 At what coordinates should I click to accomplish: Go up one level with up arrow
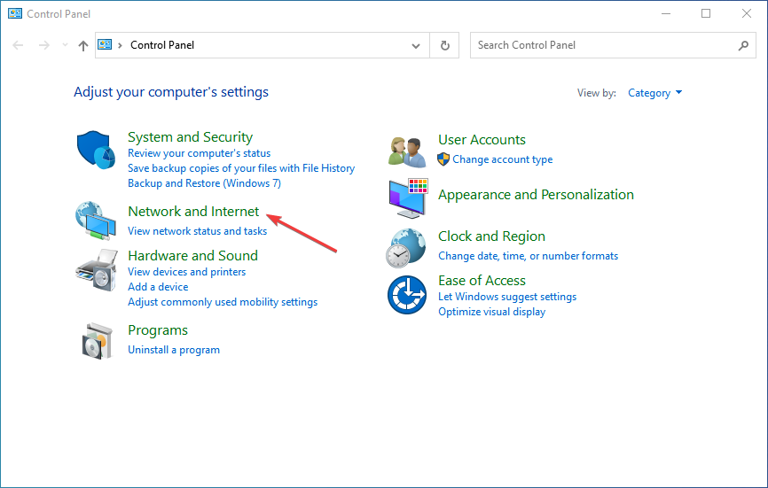click(x=83, y=45)
